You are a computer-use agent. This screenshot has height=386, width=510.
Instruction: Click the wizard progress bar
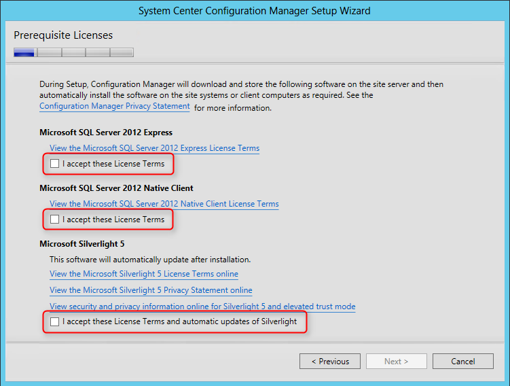point(73,52)
